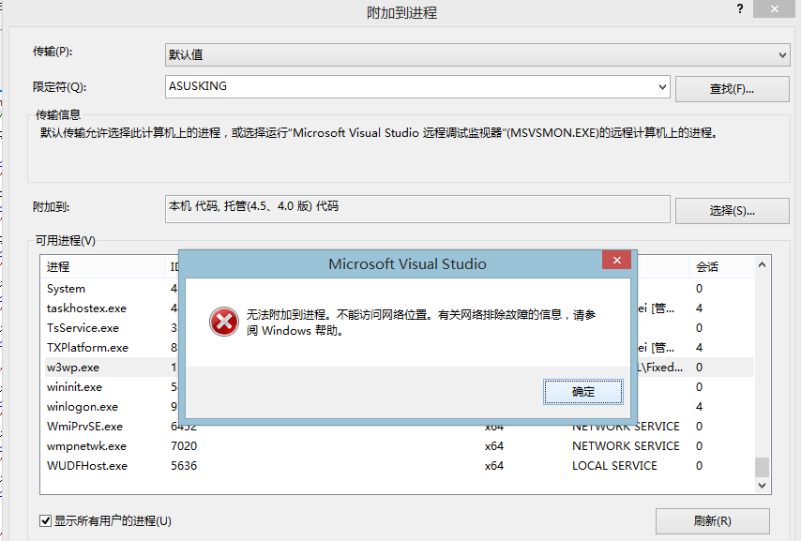801x541 pixels.
Task: Select the WmiPrvSE.exe process
Action: pos(84,426)
